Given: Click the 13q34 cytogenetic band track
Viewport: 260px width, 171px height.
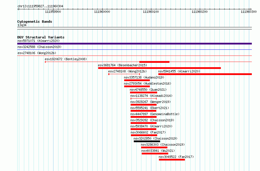Looking at the screenshot, I should pos(134,28).
